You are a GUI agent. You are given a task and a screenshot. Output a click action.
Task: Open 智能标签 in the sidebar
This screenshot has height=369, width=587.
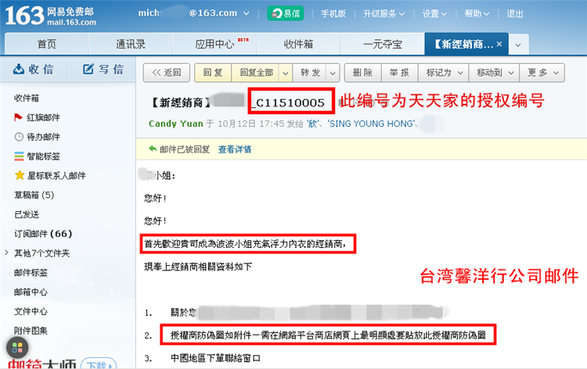[43, 156]
